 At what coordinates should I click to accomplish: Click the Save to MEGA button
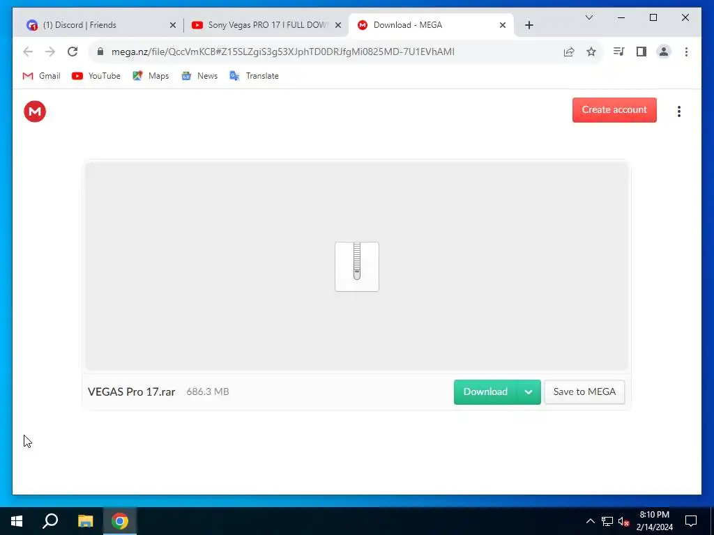tap(584, 392)
